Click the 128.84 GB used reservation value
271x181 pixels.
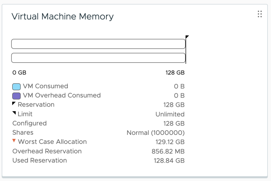169,161
